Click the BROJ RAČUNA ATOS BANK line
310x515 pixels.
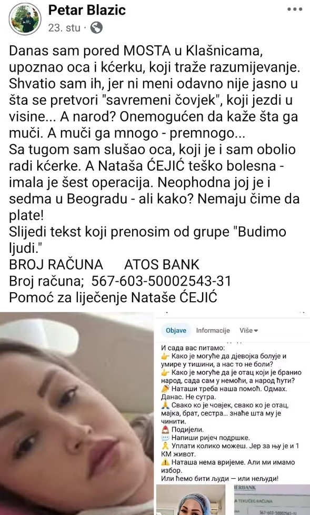click(104, 265)
